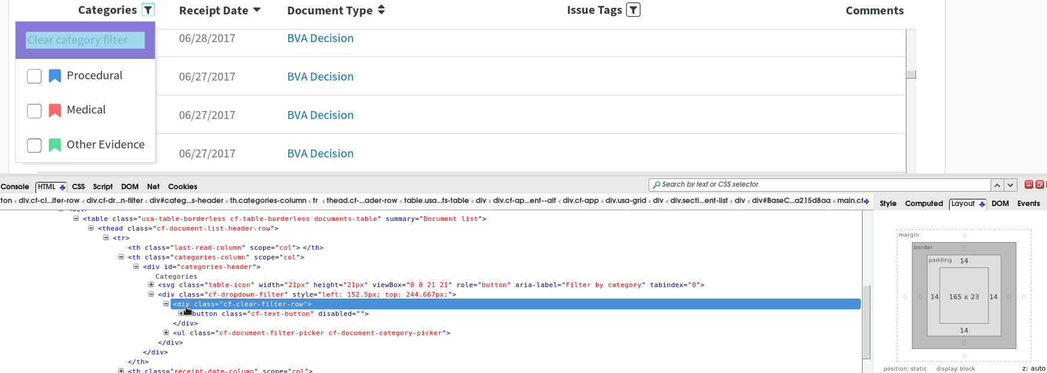The image size is (1047, 373).
Task: Click the Comments column header
Action: 875,10
